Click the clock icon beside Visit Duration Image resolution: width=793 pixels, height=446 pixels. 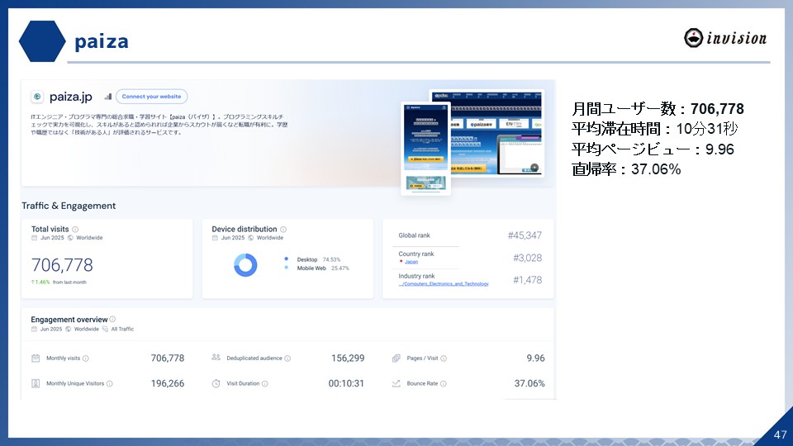(216, 383)
